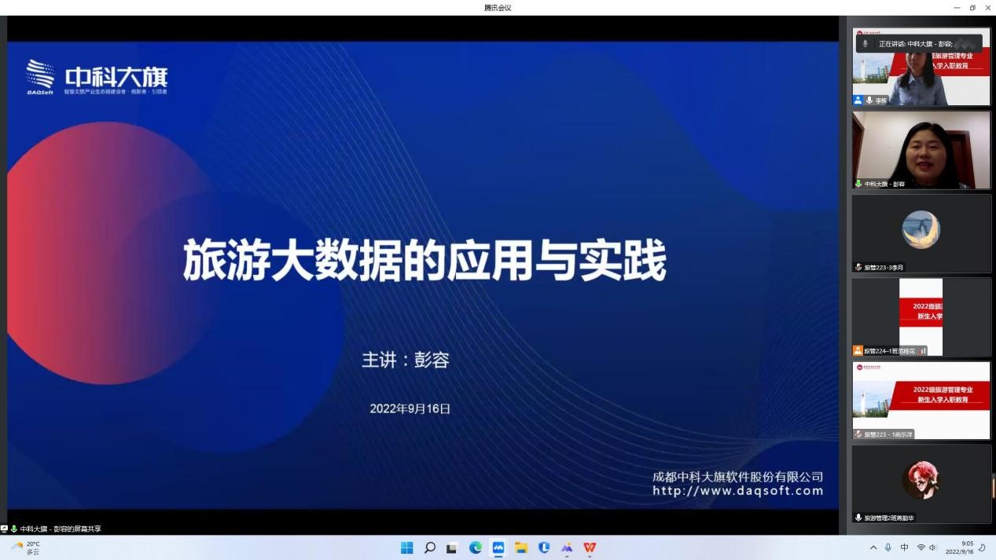The height and width of the screenshot is (560, 996).
Task: Click 成都中科大旗软件股份有限公司 company name
Action: 738,477
